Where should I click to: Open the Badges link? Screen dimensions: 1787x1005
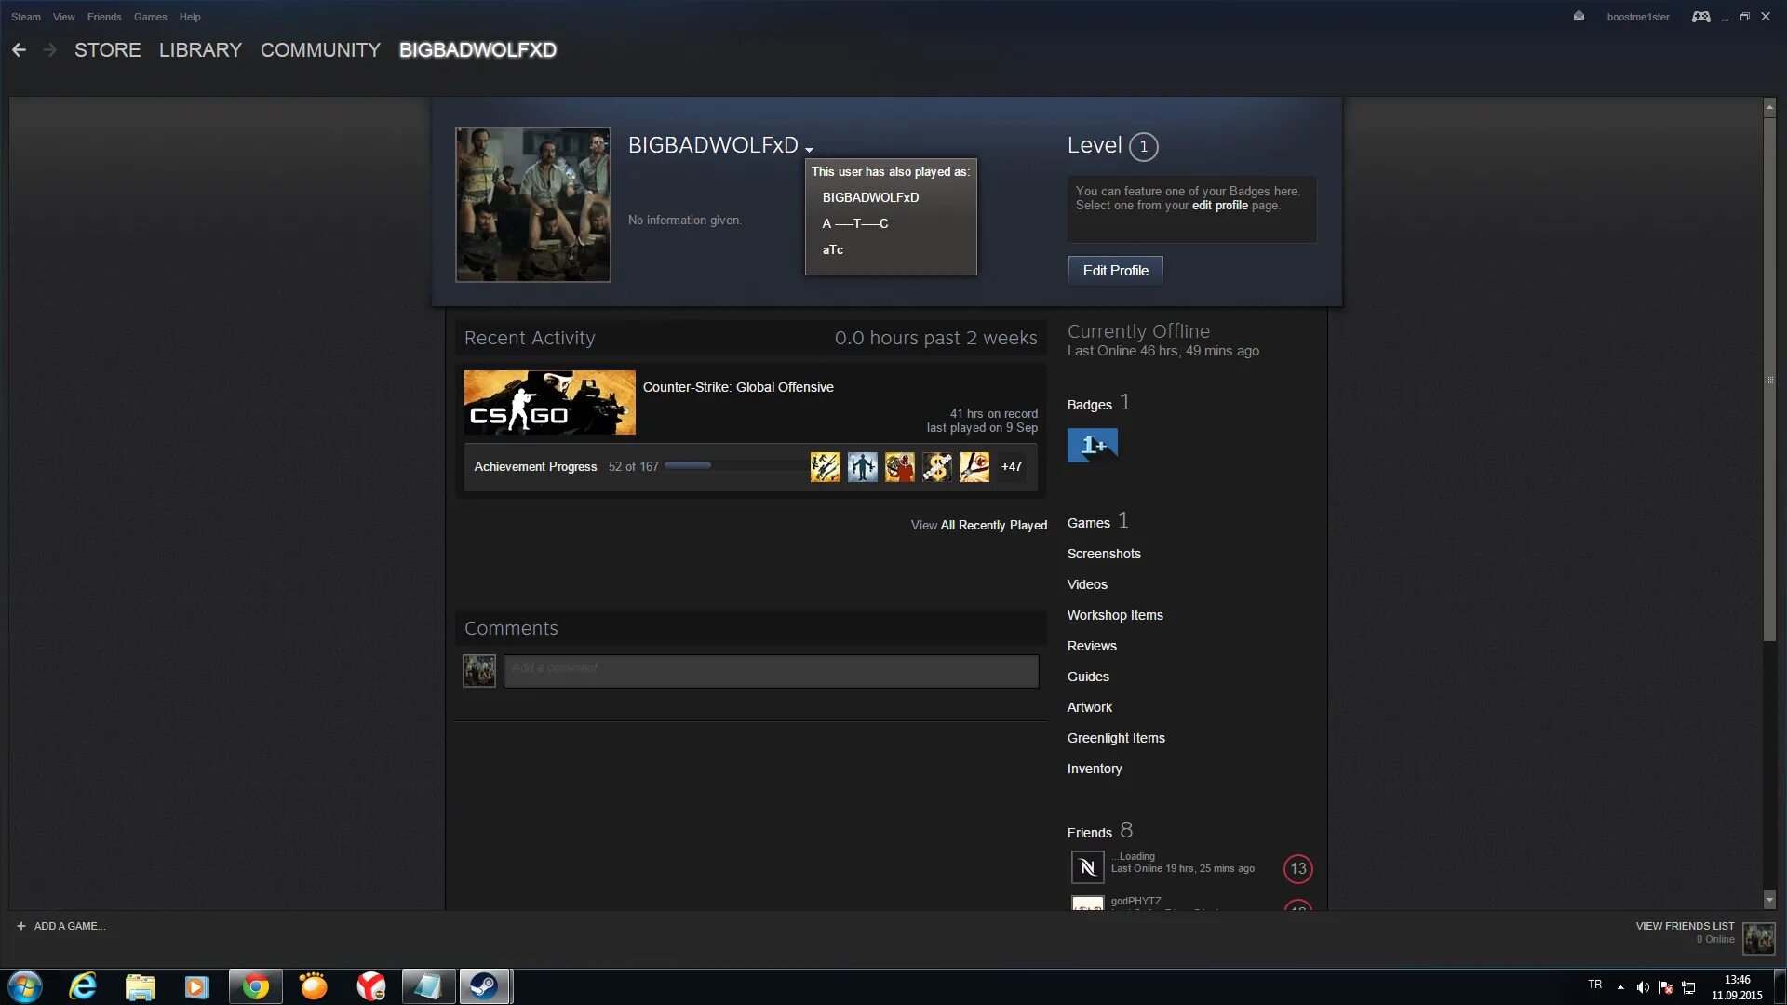[1089, 405]
